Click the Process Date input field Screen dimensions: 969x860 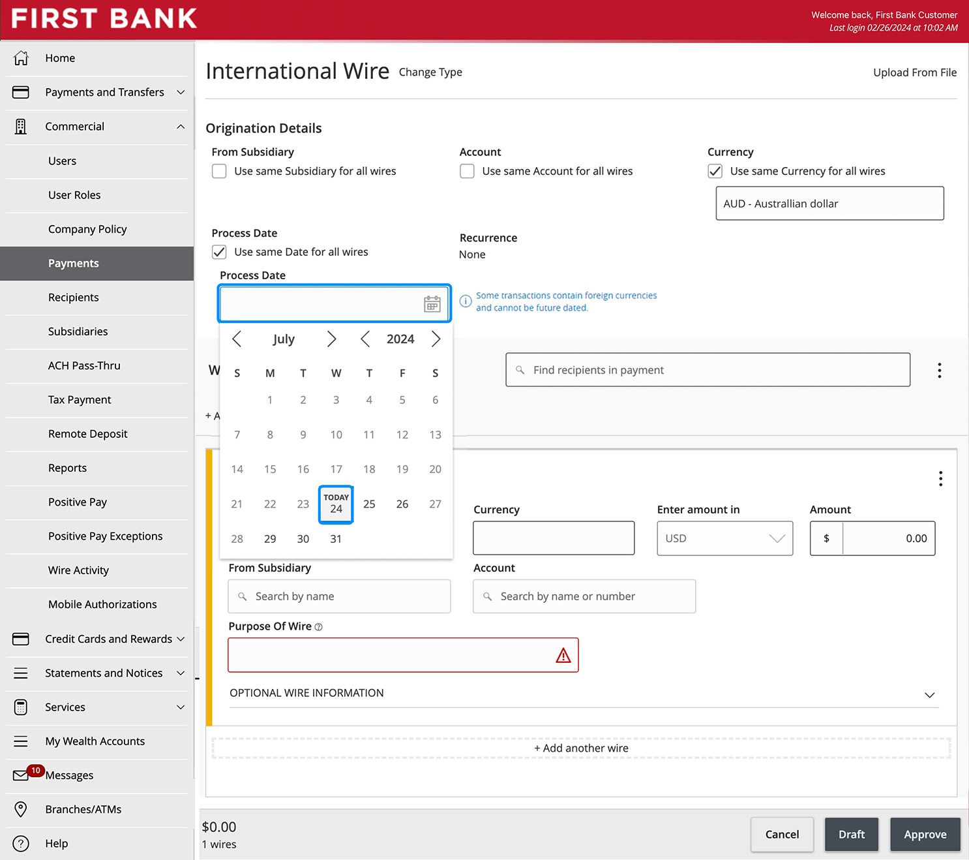click(x=334, y=303)
